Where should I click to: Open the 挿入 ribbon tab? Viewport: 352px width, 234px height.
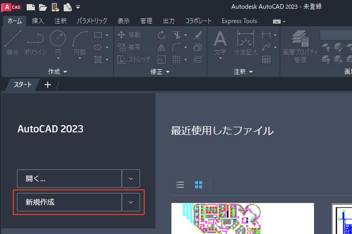point(38,21)
